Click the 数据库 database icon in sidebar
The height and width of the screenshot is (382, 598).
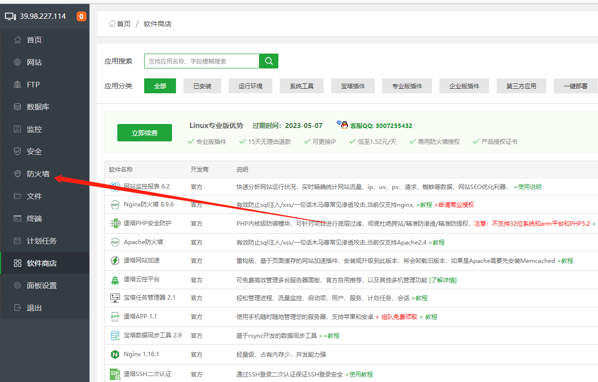[17, 107]
